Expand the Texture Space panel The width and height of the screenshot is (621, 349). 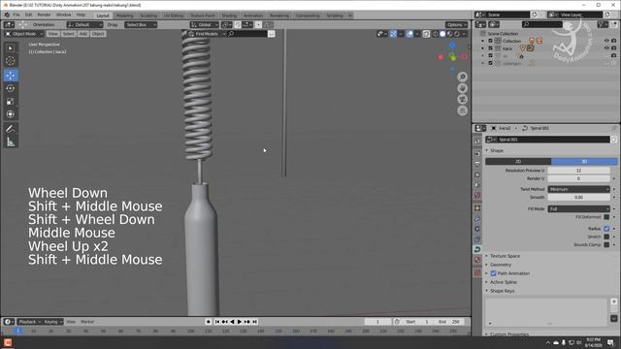[x=505, y=256]
